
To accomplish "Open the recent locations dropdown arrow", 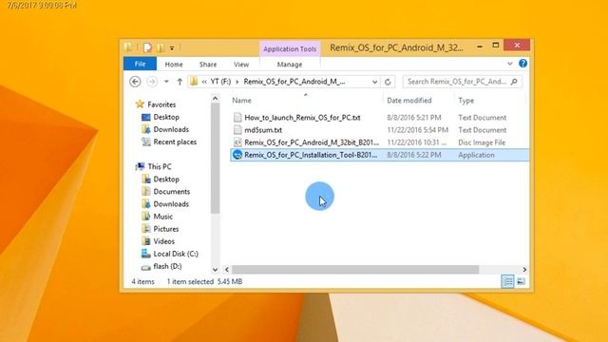I will coord(166,82).
